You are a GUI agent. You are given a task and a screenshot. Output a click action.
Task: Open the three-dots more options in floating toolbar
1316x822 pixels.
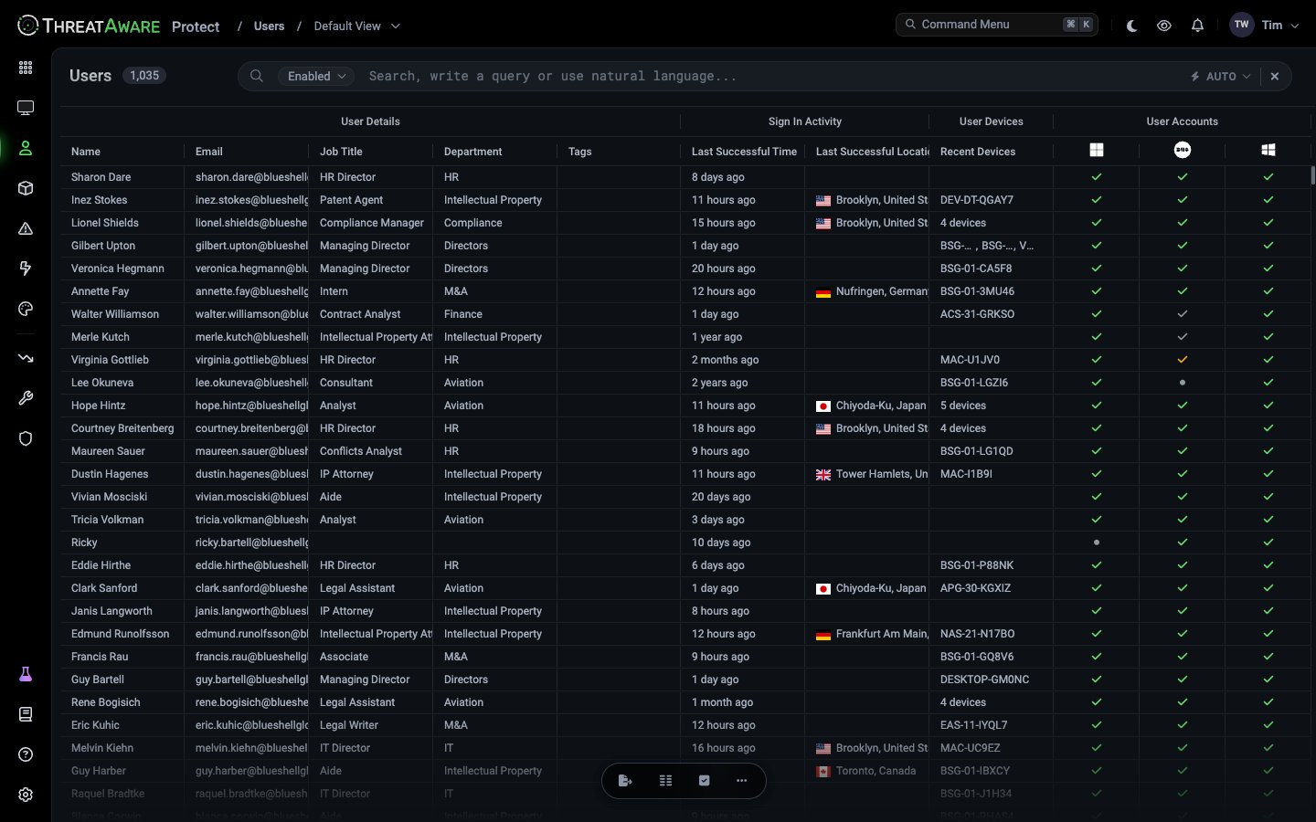coord(741,780)
